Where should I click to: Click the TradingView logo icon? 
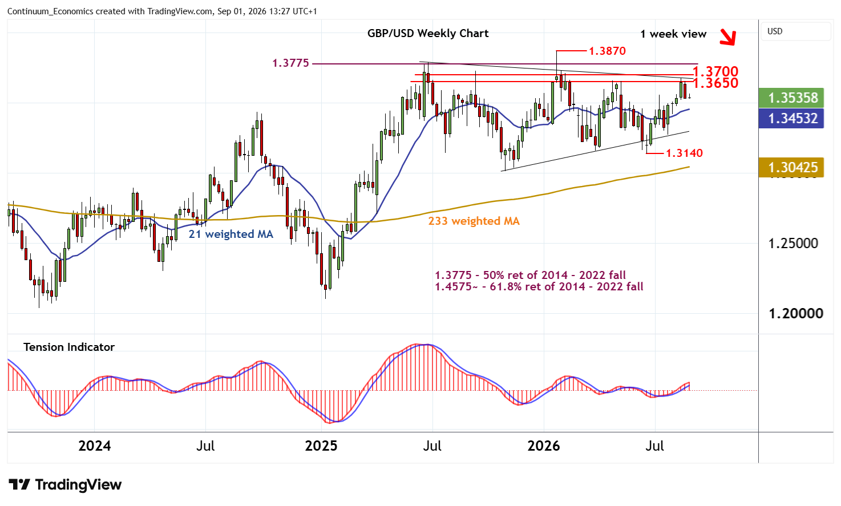19,485
